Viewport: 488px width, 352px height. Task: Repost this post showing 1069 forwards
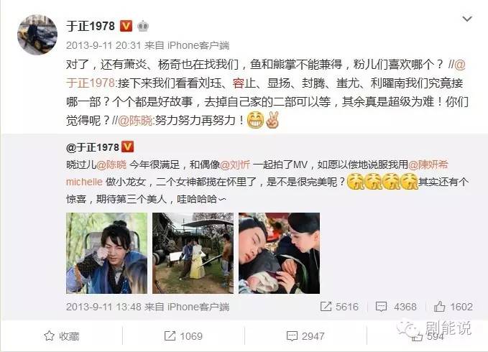[x=183, y=336]
